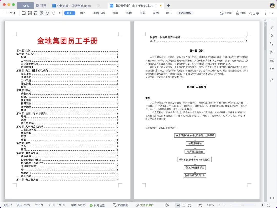Select the pen styles sidebar icon
277x208 pixels.
tap(272, 27)
